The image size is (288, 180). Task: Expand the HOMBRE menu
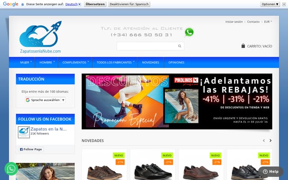[x=47, y=63]
